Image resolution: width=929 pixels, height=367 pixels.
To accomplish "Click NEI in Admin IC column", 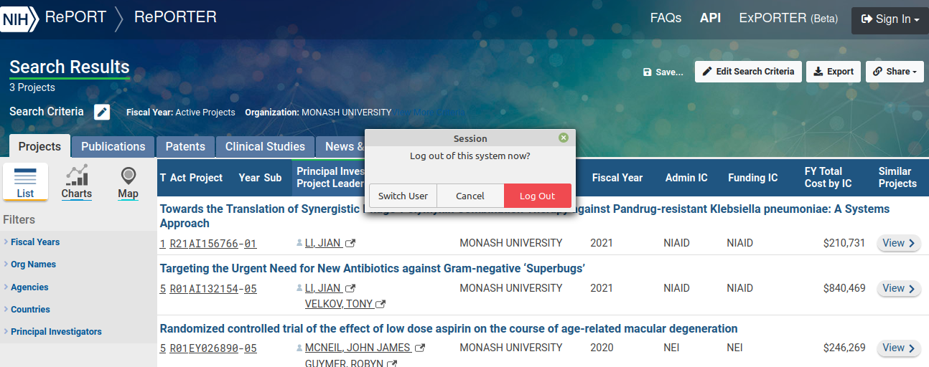I will 672,348.
